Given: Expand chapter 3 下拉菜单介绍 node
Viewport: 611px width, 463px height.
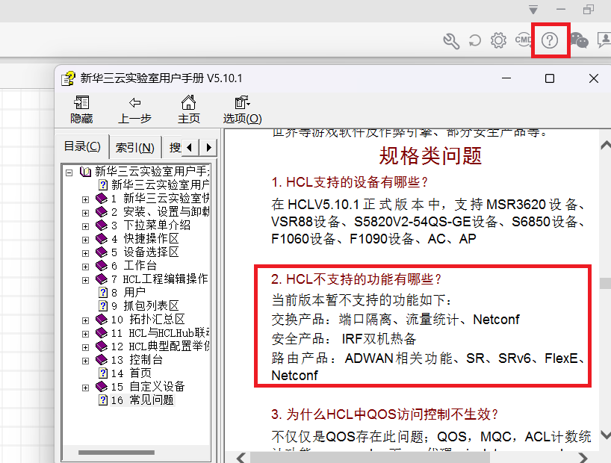Looking at the screenshot, I should (x=85, y=226).
